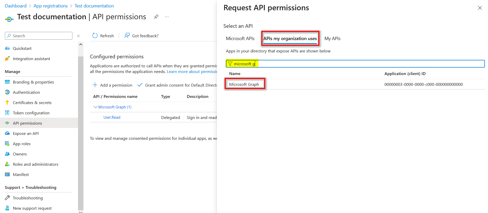Image resolution: width=488 pixels, height=213 pixels.
Task: Click the Refresh icon
Action: click(x=95, y=35)
